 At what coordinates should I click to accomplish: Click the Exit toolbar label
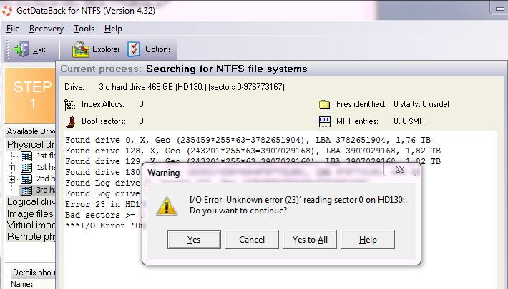tap(39, 49)
